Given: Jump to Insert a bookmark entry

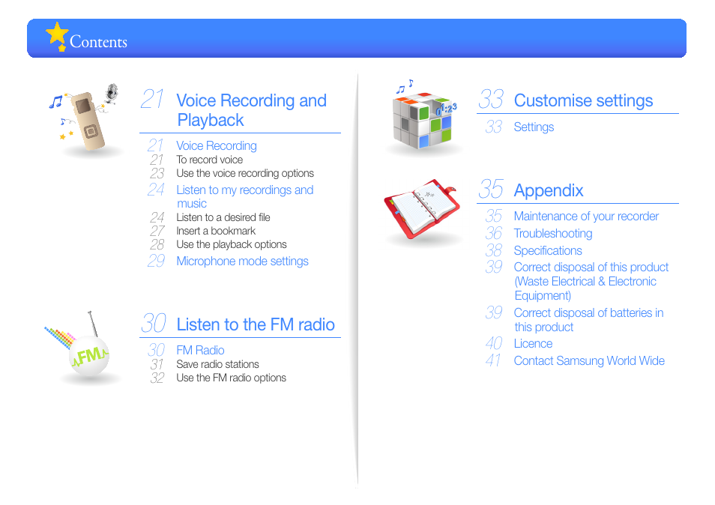Looking at the screenshot, I should tap(216, 231).
